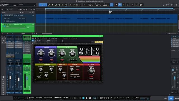
Task: Click the Global DRY/WET knob
Action: [91, 71]
